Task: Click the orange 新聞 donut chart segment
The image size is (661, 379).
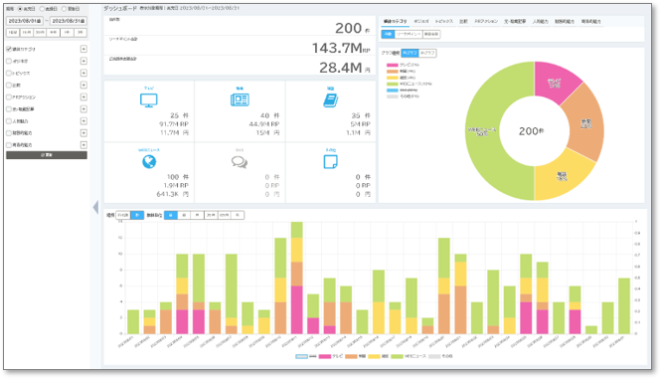Action: pos(585,123)
